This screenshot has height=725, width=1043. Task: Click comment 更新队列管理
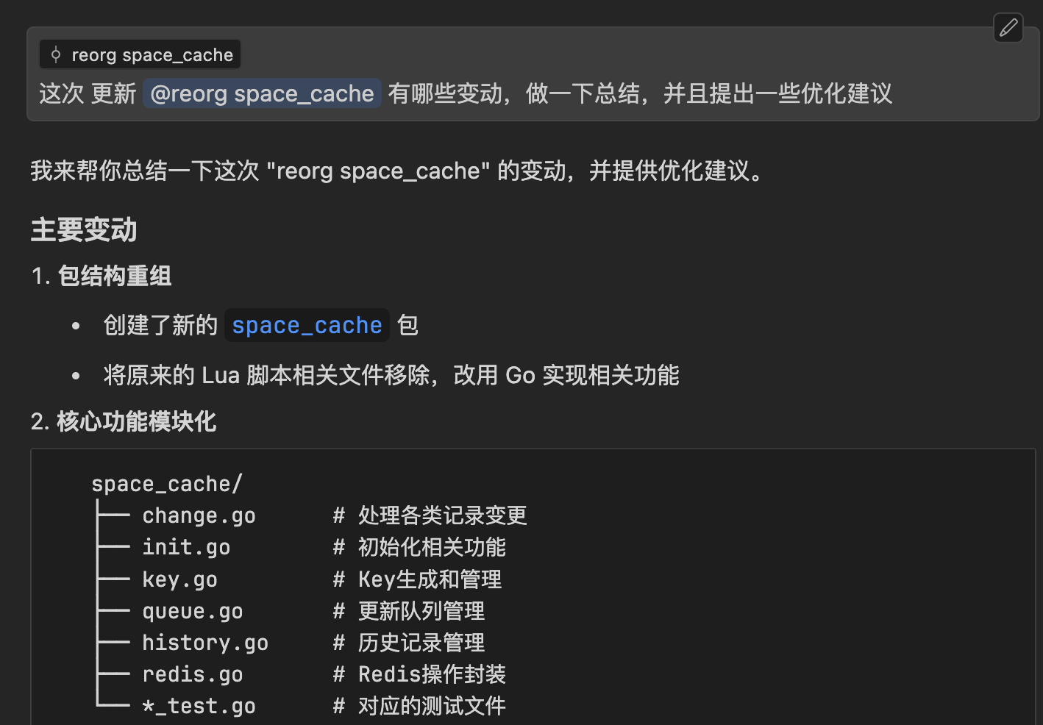[x=421, y=611]
